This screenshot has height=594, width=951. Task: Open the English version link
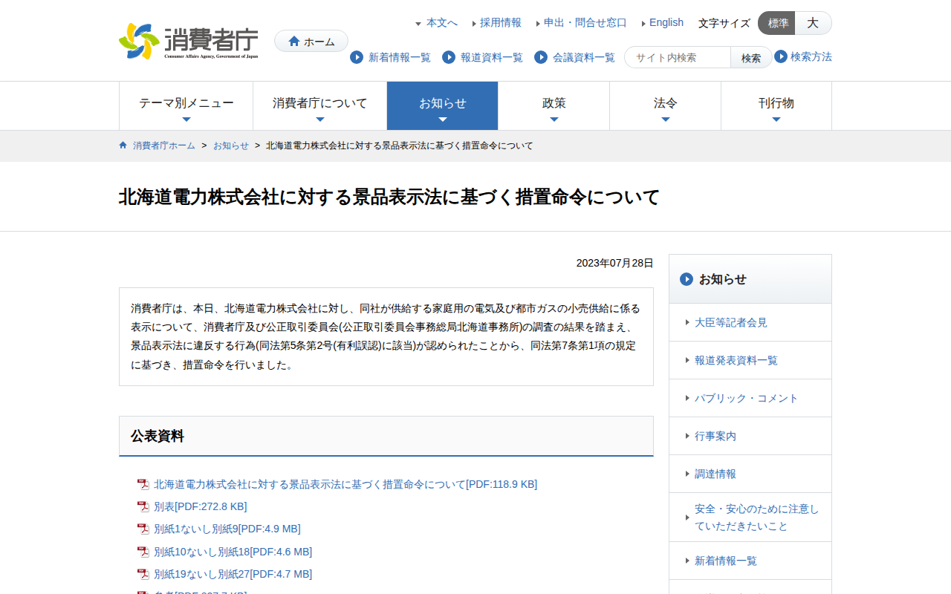point(666,23)
